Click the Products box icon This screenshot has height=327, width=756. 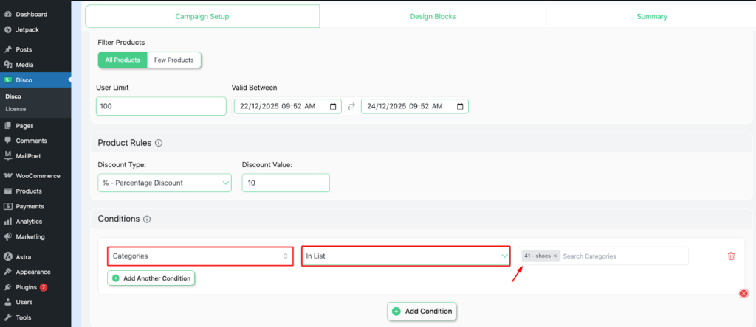tap(7, 191)
